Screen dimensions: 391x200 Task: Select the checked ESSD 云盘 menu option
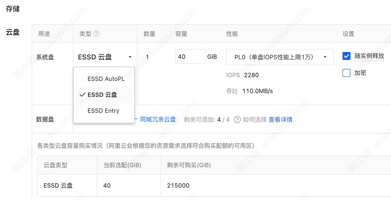104,95
